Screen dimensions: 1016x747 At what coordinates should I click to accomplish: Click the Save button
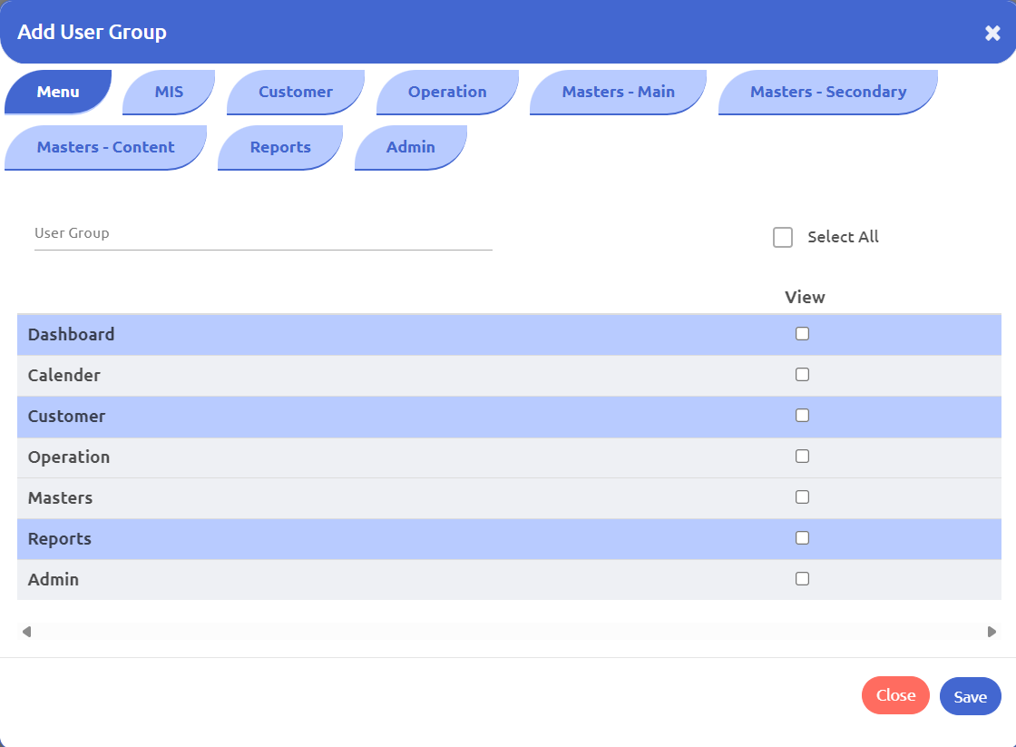click(970, 697)
